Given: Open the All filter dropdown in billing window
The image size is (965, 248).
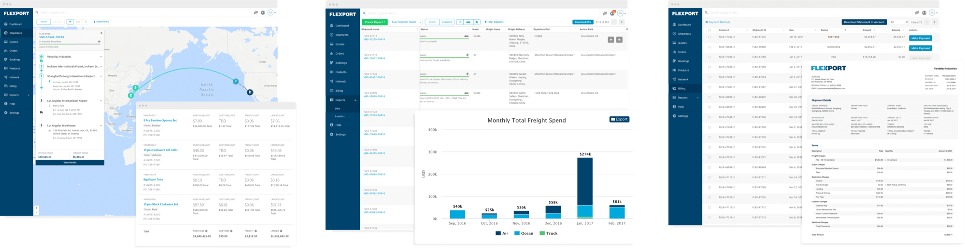Looking at the screenshot, I should (898, 22).
